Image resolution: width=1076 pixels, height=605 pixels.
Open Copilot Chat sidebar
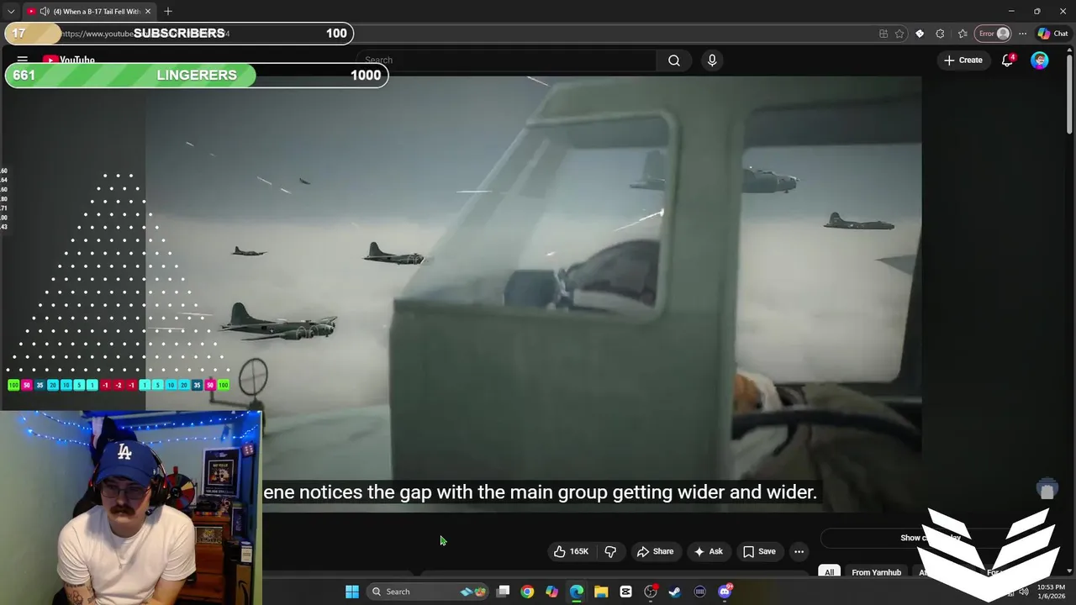(1052, 34)
